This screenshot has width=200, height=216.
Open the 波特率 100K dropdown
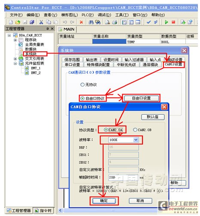pos(136,140)
